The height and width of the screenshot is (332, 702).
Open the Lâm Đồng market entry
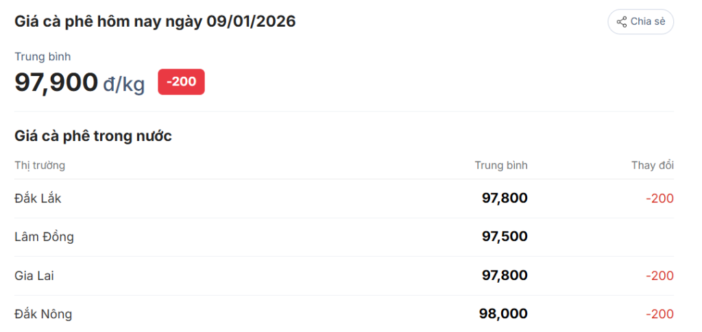point(44,237)
